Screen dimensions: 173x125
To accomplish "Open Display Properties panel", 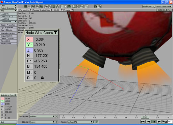I will (x=8, y=25).
